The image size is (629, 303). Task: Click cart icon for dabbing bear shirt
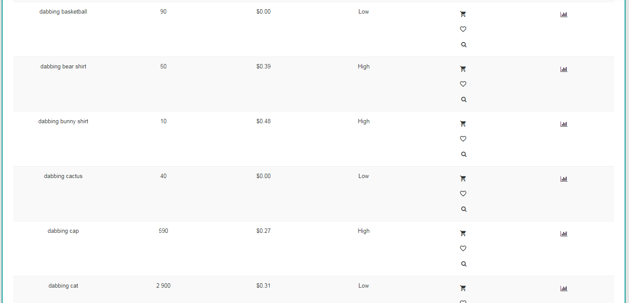(x=463, y=69)
